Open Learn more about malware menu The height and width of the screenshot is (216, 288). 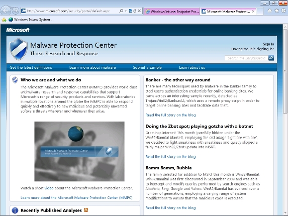(92, 67)
